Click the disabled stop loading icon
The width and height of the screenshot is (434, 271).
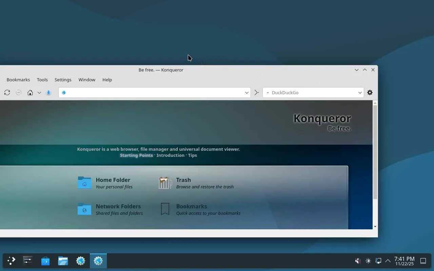click(x=19, y=92)
